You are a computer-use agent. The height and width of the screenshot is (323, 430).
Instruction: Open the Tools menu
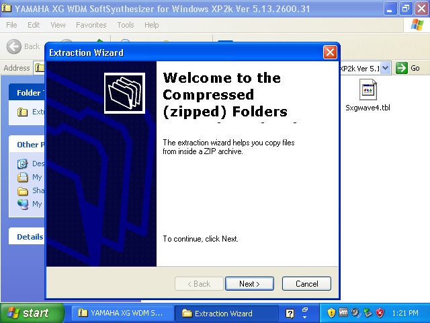[x=126, y=25]
